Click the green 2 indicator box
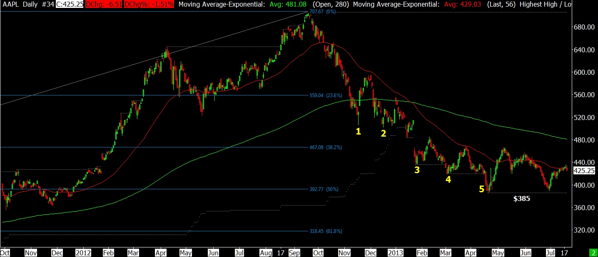 point(593,252)
